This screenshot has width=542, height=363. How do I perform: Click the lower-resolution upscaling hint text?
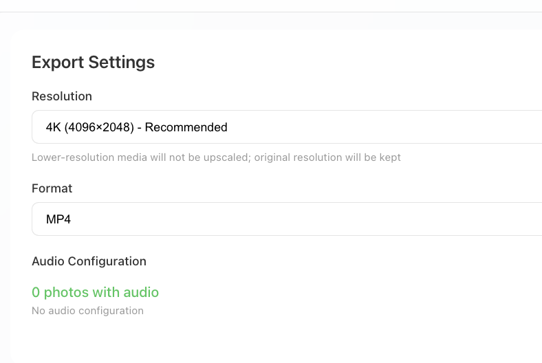pyautogui.click(x=216, y=157)
